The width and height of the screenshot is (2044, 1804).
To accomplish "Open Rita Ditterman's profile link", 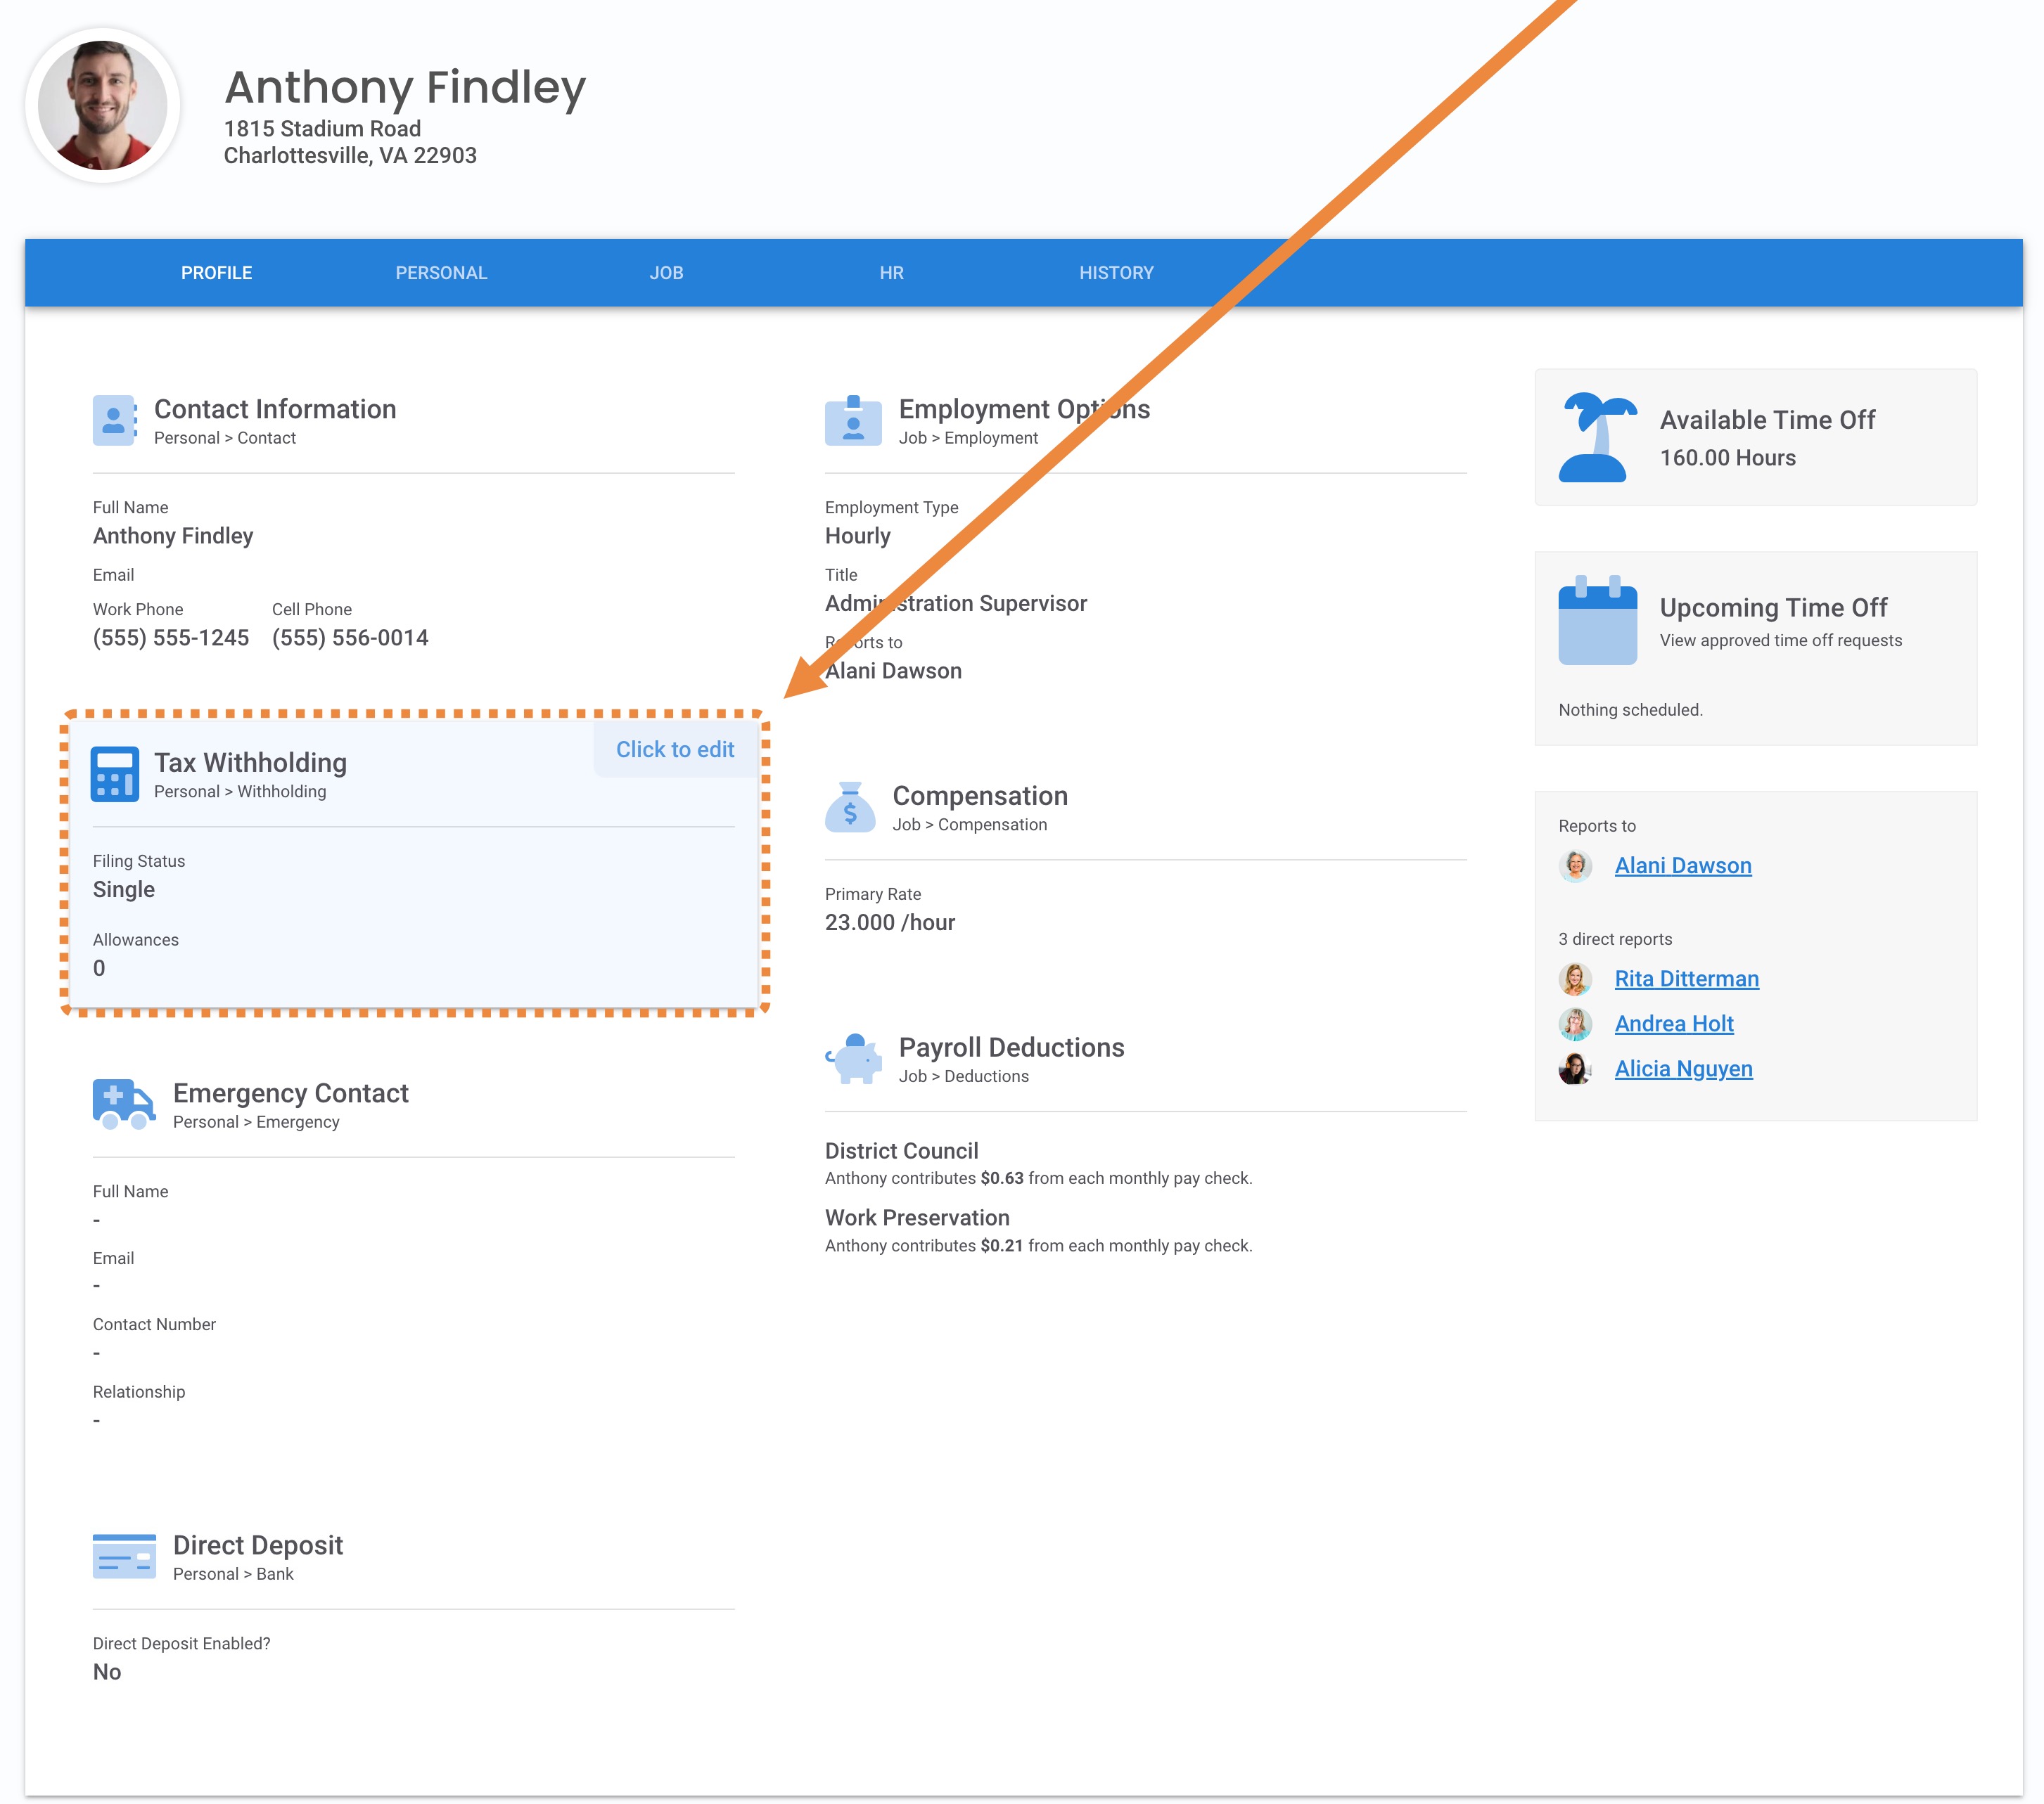I will pos(1686,979).
